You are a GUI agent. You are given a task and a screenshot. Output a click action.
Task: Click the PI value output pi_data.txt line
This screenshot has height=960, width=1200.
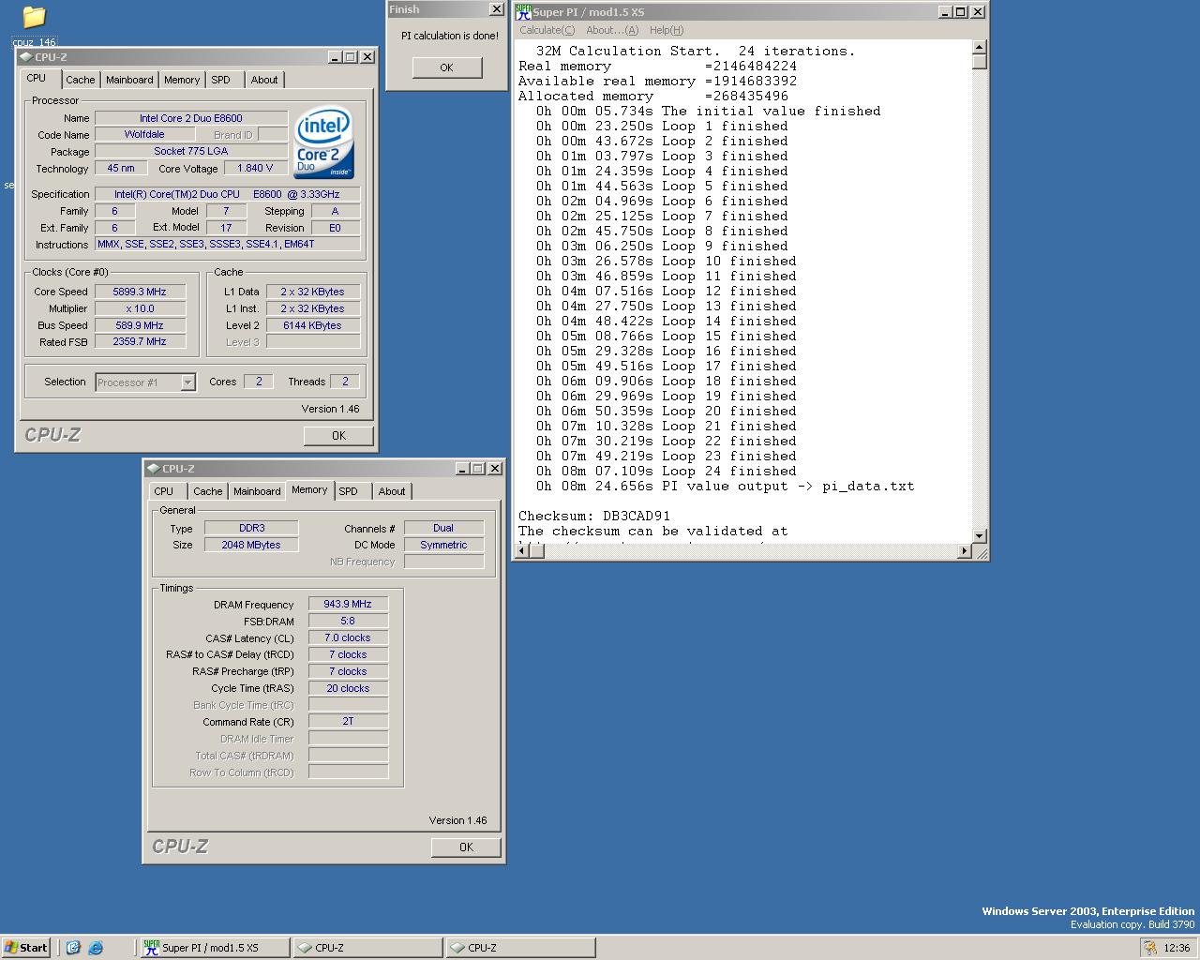coord(725,487)
